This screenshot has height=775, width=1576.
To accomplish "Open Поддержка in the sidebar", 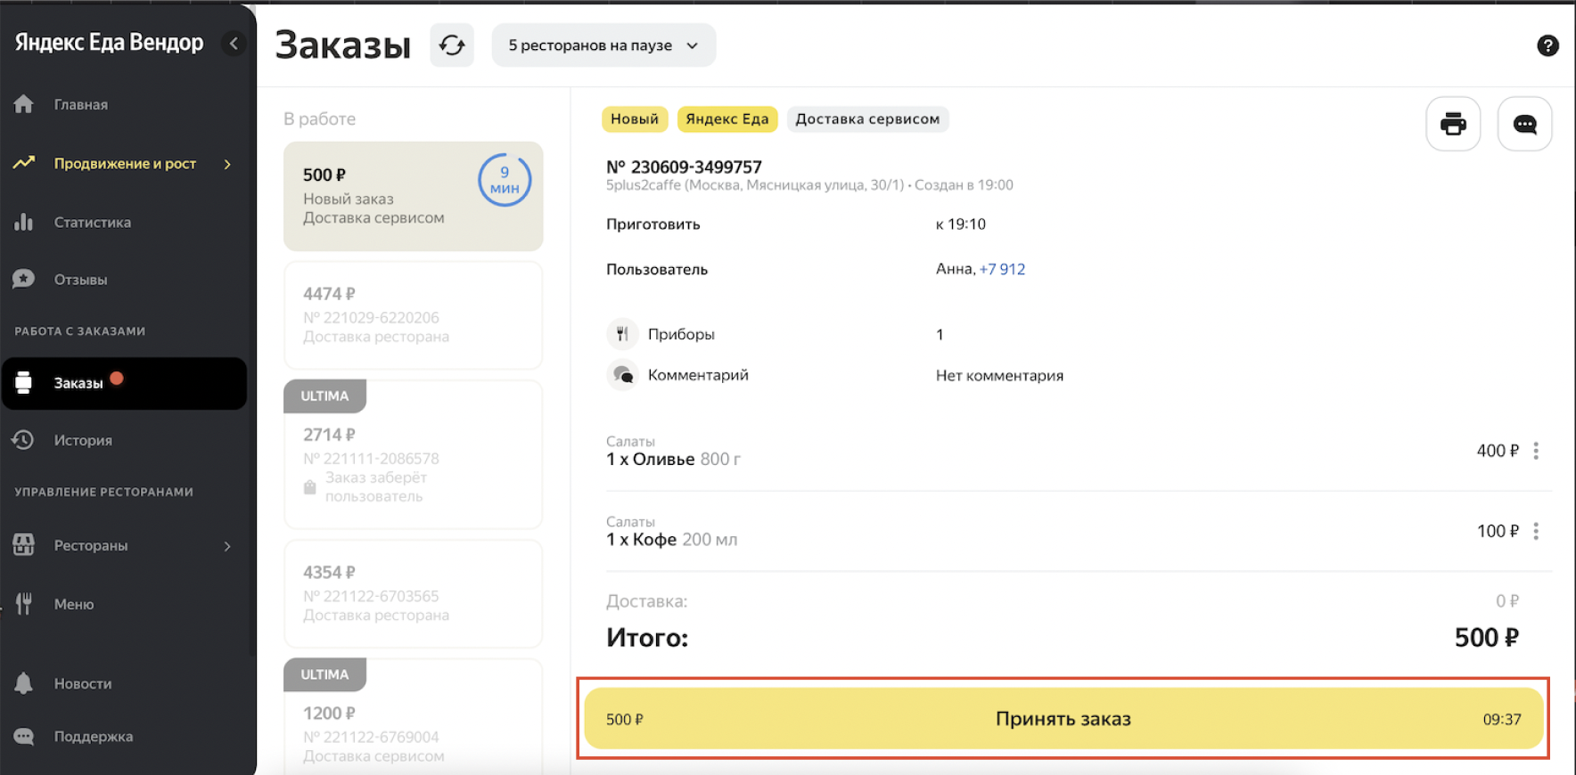I will pos(94,736).
